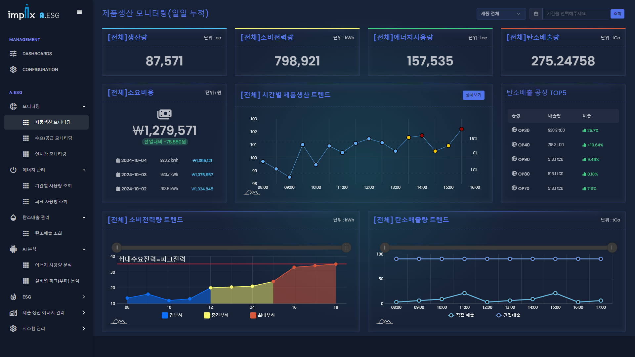Click the 비중 column header in TOP5 table
635x357 pixels.
pos(587,116)
